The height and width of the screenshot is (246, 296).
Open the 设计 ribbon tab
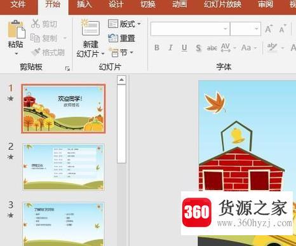point(116,4)
